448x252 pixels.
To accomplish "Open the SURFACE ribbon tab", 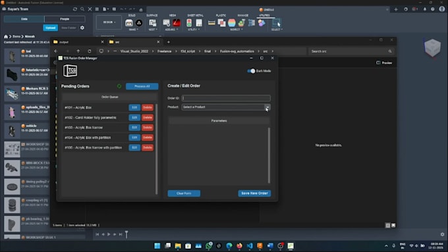I will [152, 15].
